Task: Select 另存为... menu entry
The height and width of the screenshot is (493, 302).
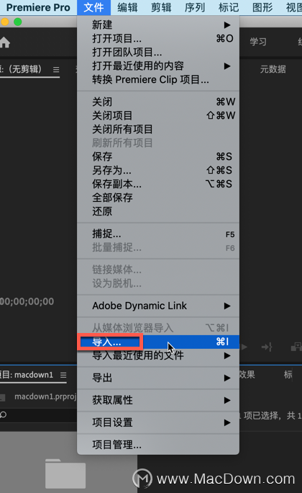Action: point(158,170)
